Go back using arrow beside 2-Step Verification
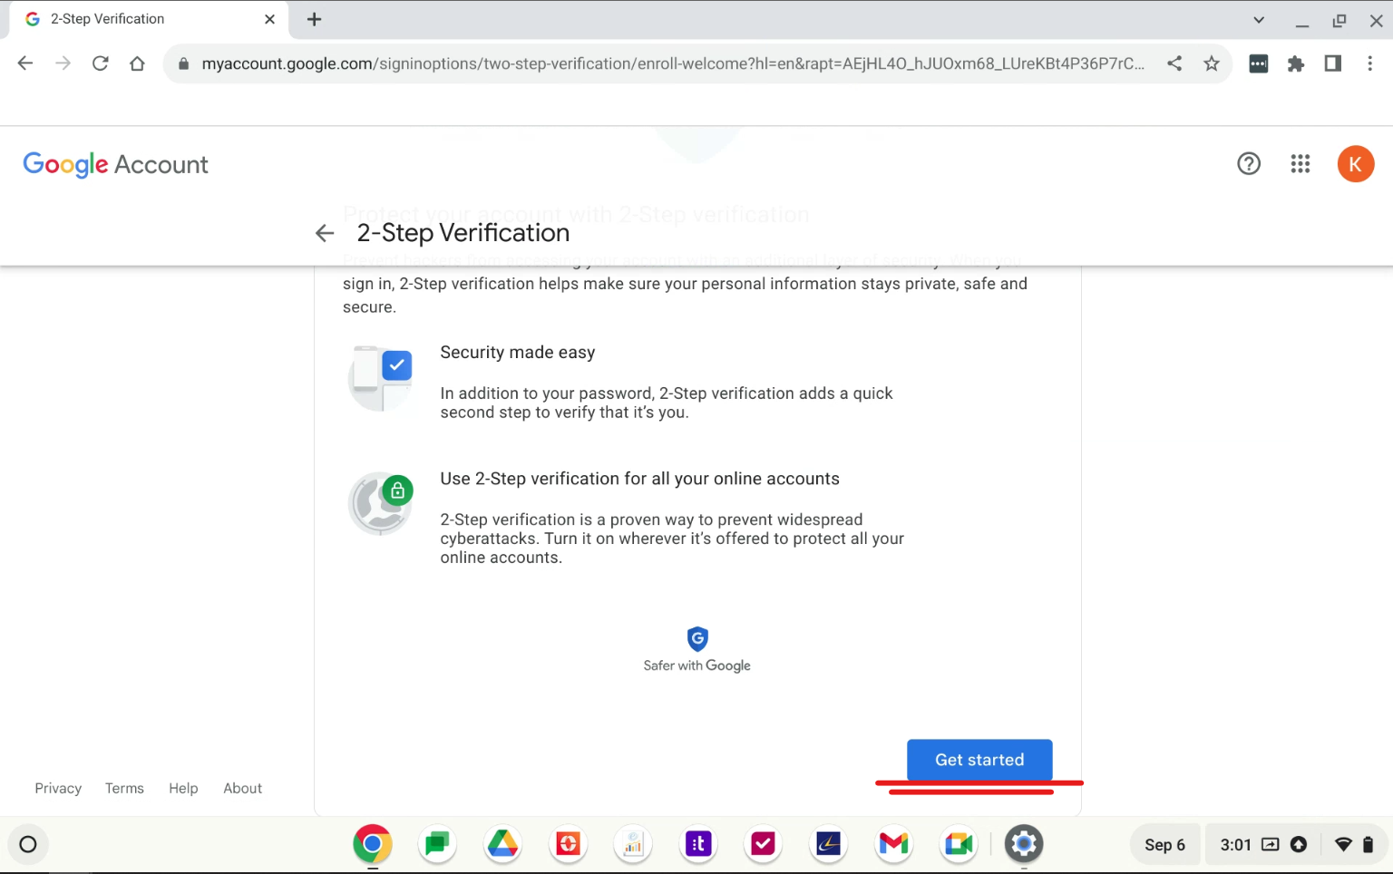This screenshot has height=874, width=1393. (x=325, y=234)
